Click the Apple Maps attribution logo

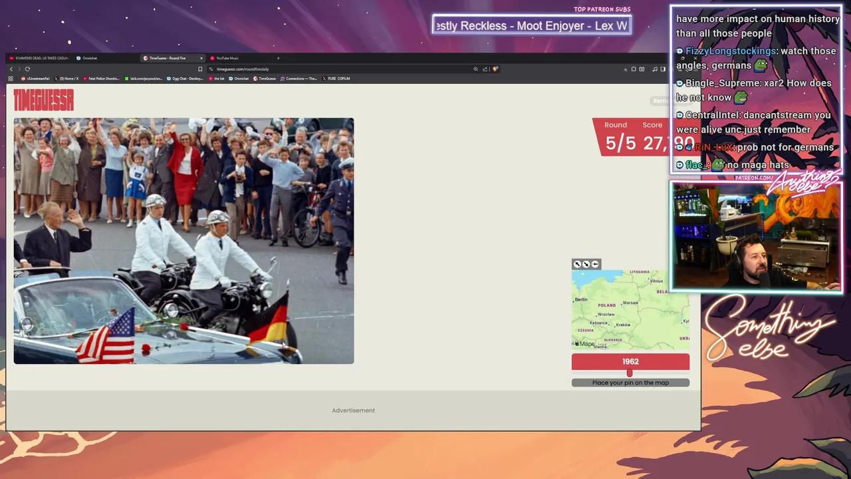coord(585,344)
